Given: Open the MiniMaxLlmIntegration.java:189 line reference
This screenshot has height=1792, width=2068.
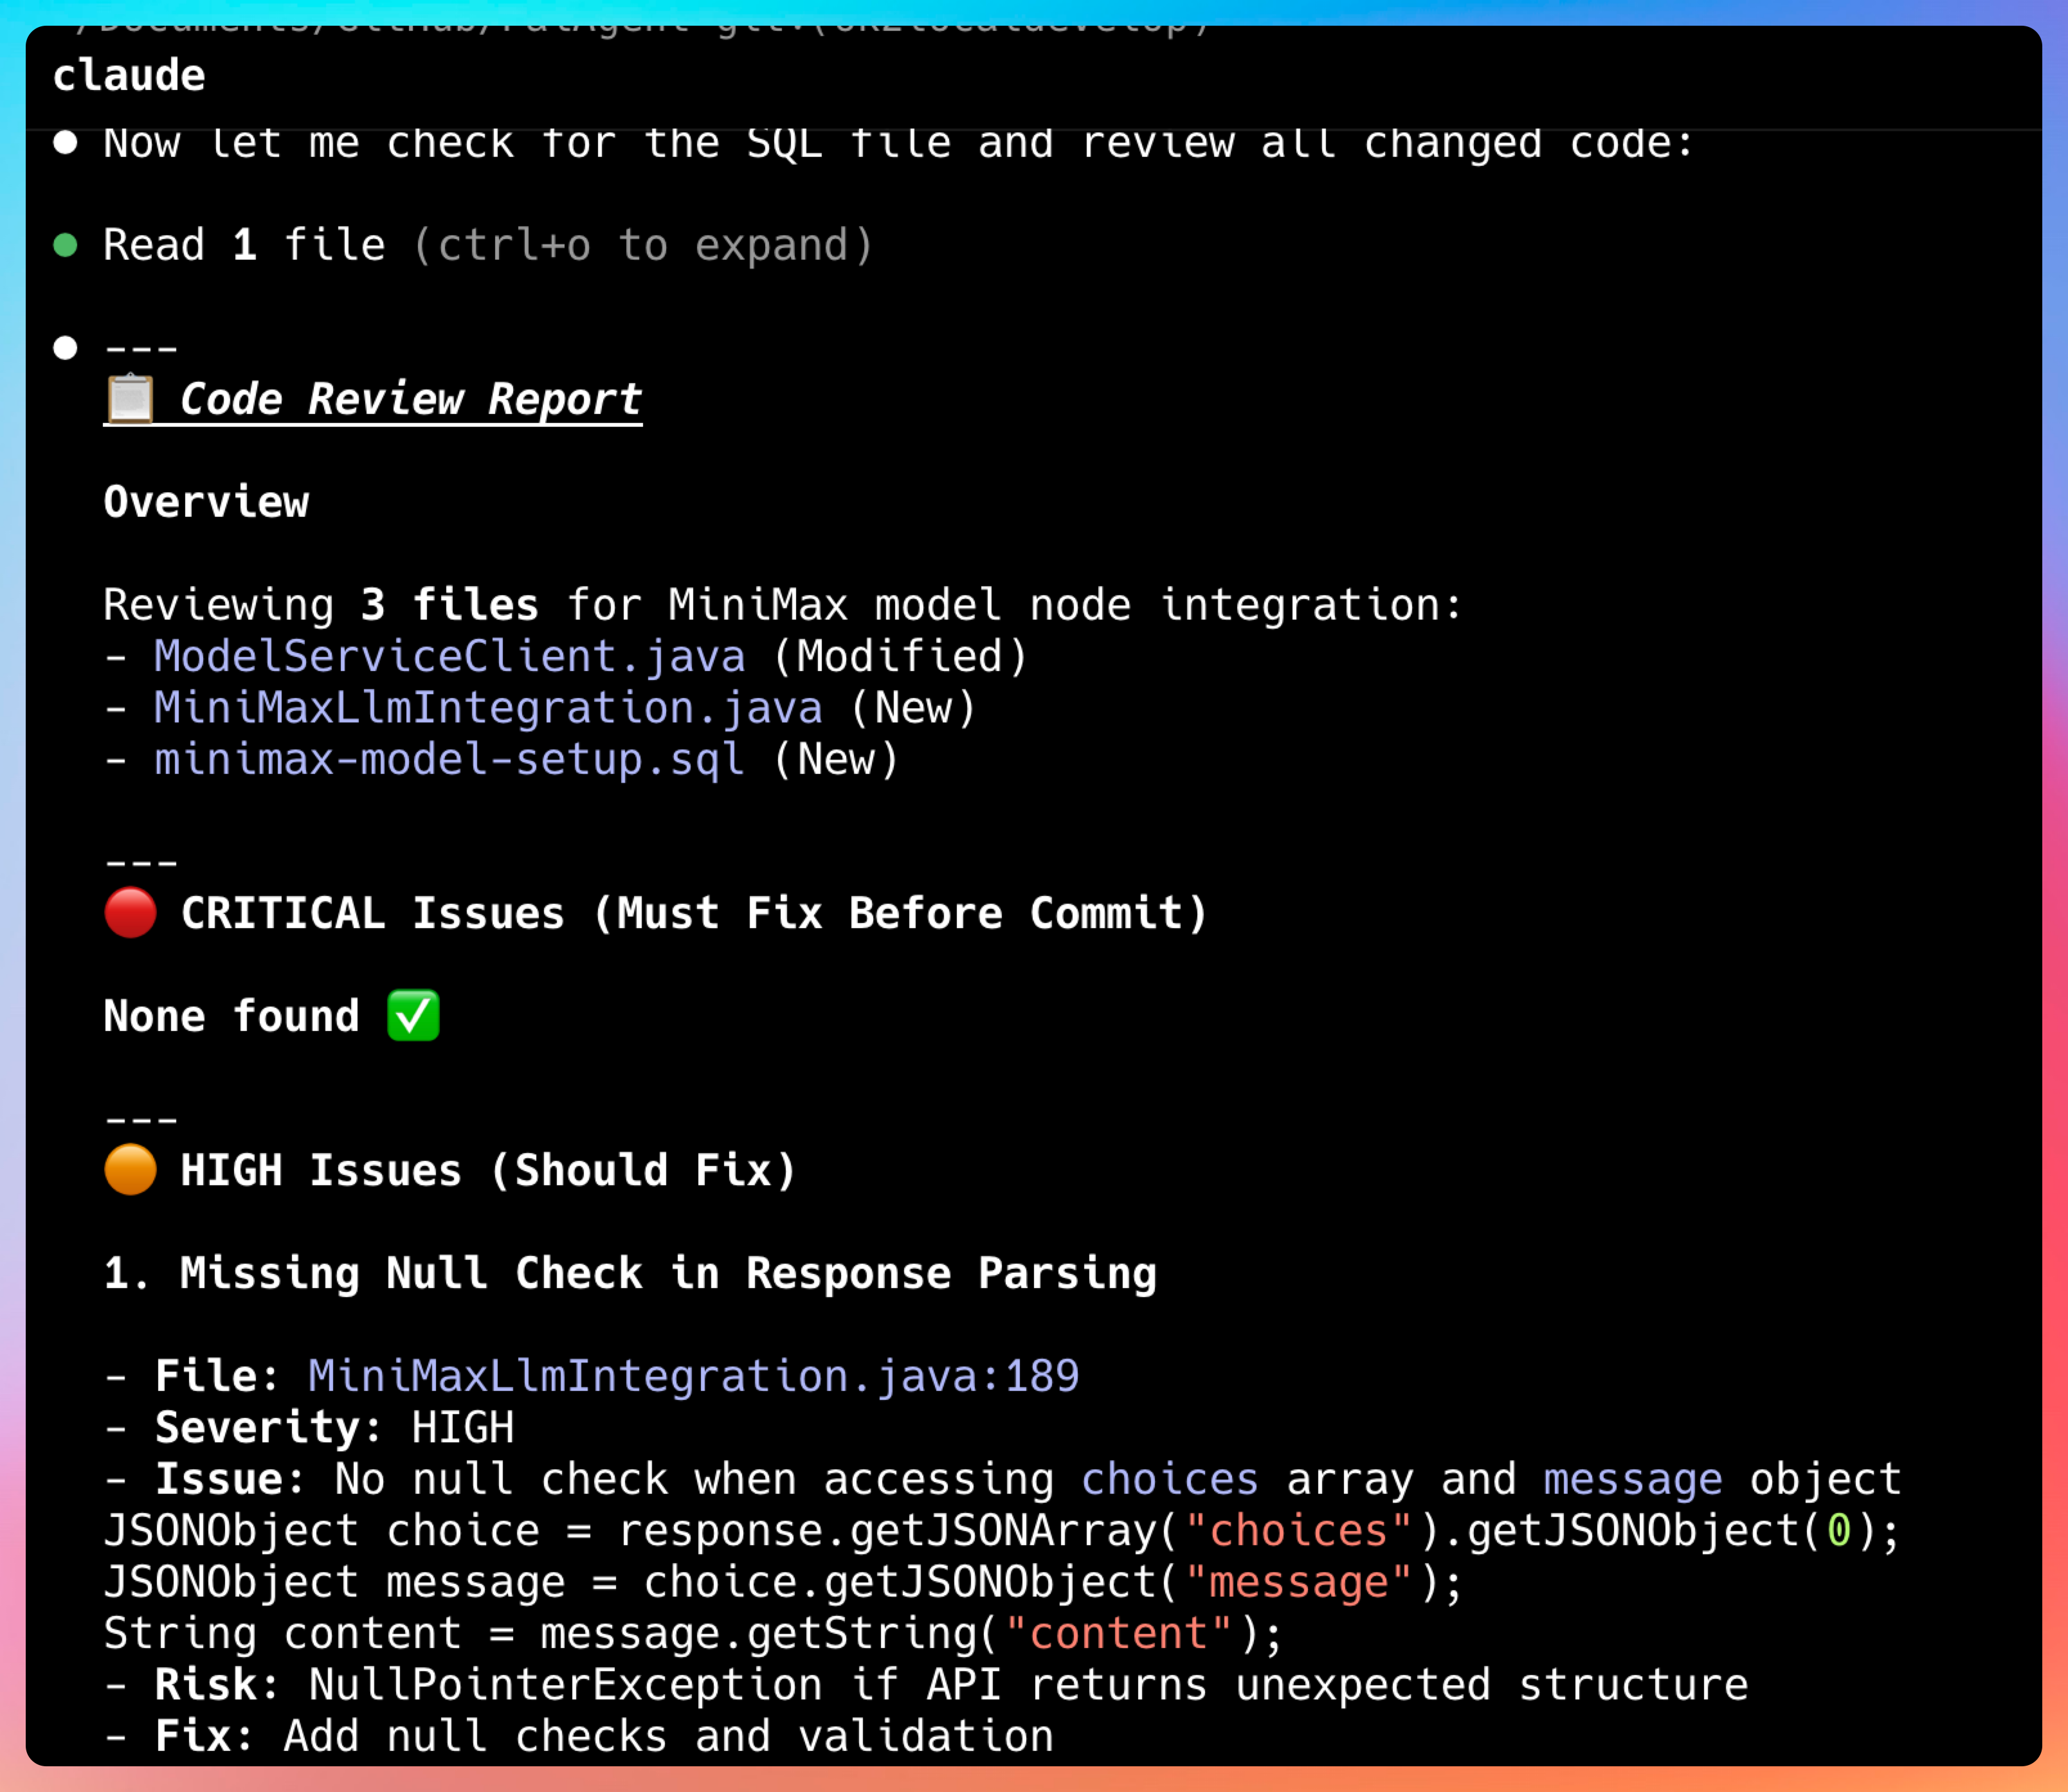Looking at the screenshot, I should point(693,1376).
